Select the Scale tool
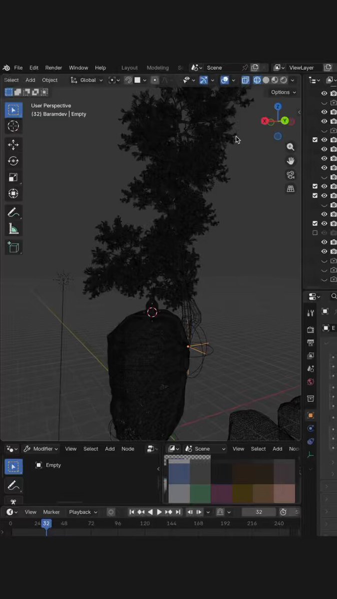The height and width of the screenshot is (599, 337). 13,177
